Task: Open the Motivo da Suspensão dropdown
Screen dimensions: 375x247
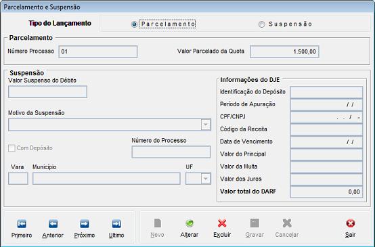Action: coord(206,125)
